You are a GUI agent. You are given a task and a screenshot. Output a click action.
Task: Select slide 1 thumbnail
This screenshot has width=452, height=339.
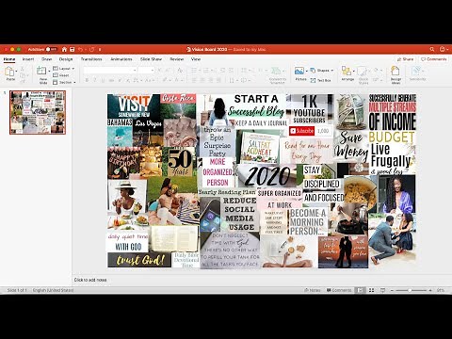coord(38,112)
